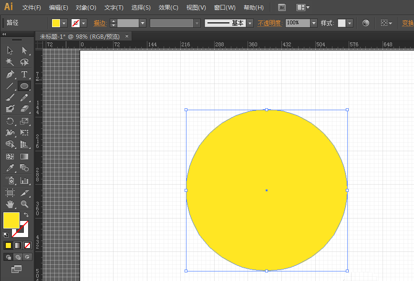The width and height of the screenshot is (414, 281).
Task: Click the 不透明度 link label
Action: [270, 23]
